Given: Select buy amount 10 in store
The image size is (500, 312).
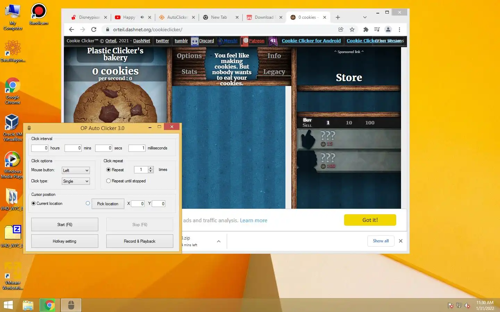Looking at the screenshot, I should click(x=349, y=123).
